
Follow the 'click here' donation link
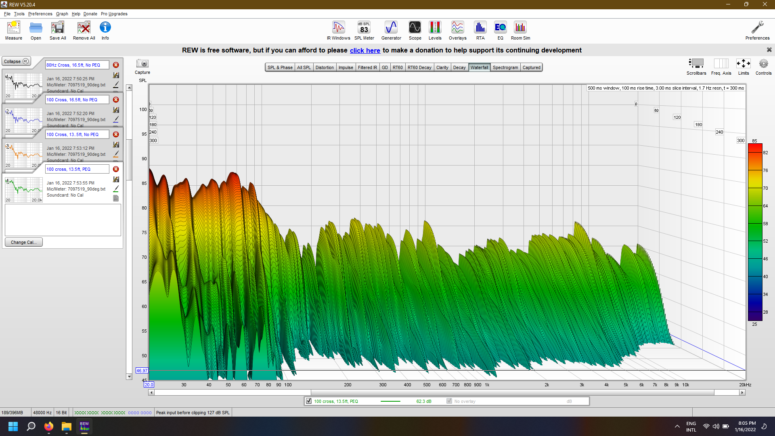tap(365, 50)
